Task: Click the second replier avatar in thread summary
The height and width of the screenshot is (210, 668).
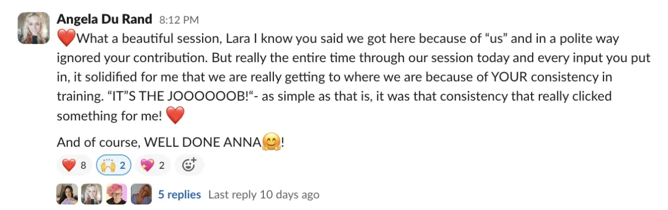Action: 92,194
